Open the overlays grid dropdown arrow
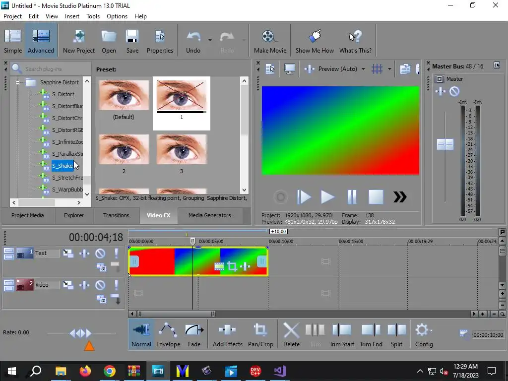The height and width of the screenshot is (381, 508). (389, 68)
